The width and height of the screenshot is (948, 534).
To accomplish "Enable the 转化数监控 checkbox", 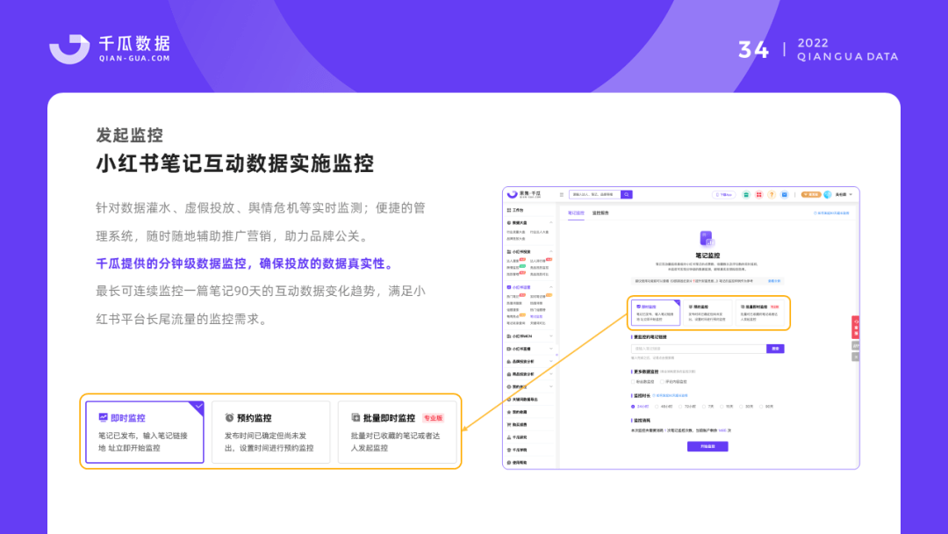I will tap(631, 382).
